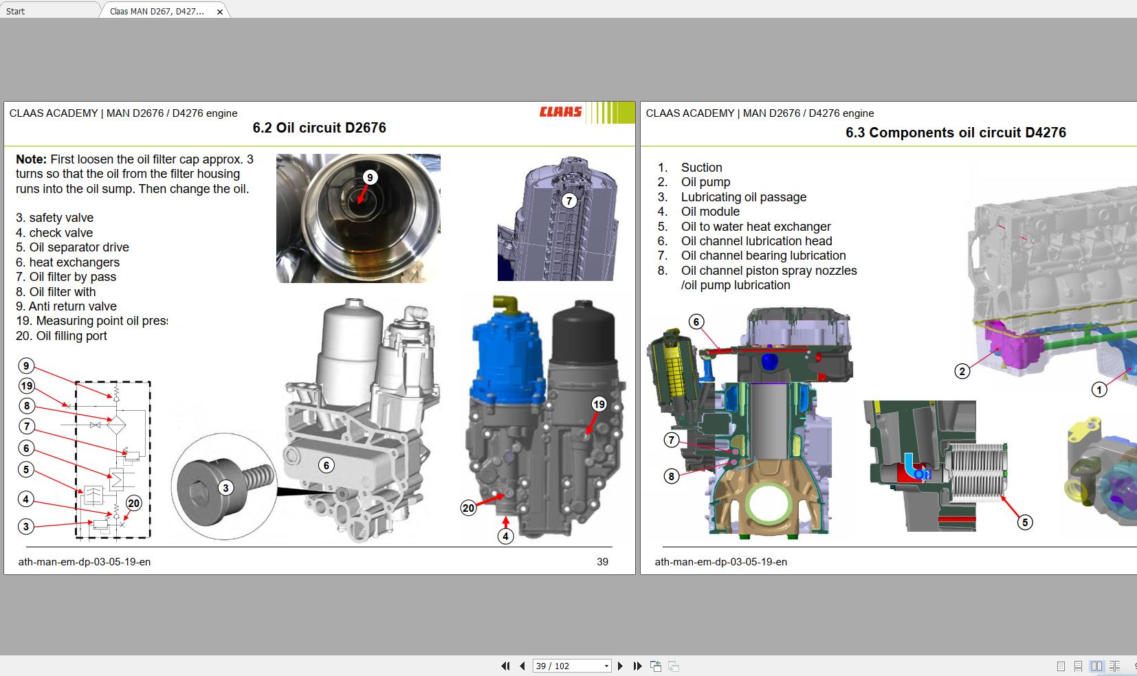Image resolution: width=1137 pixels, height=676 pixels.
Task: Close the Claas MAN D267 document
Action: pyautogui.click(x=219, y=11)
